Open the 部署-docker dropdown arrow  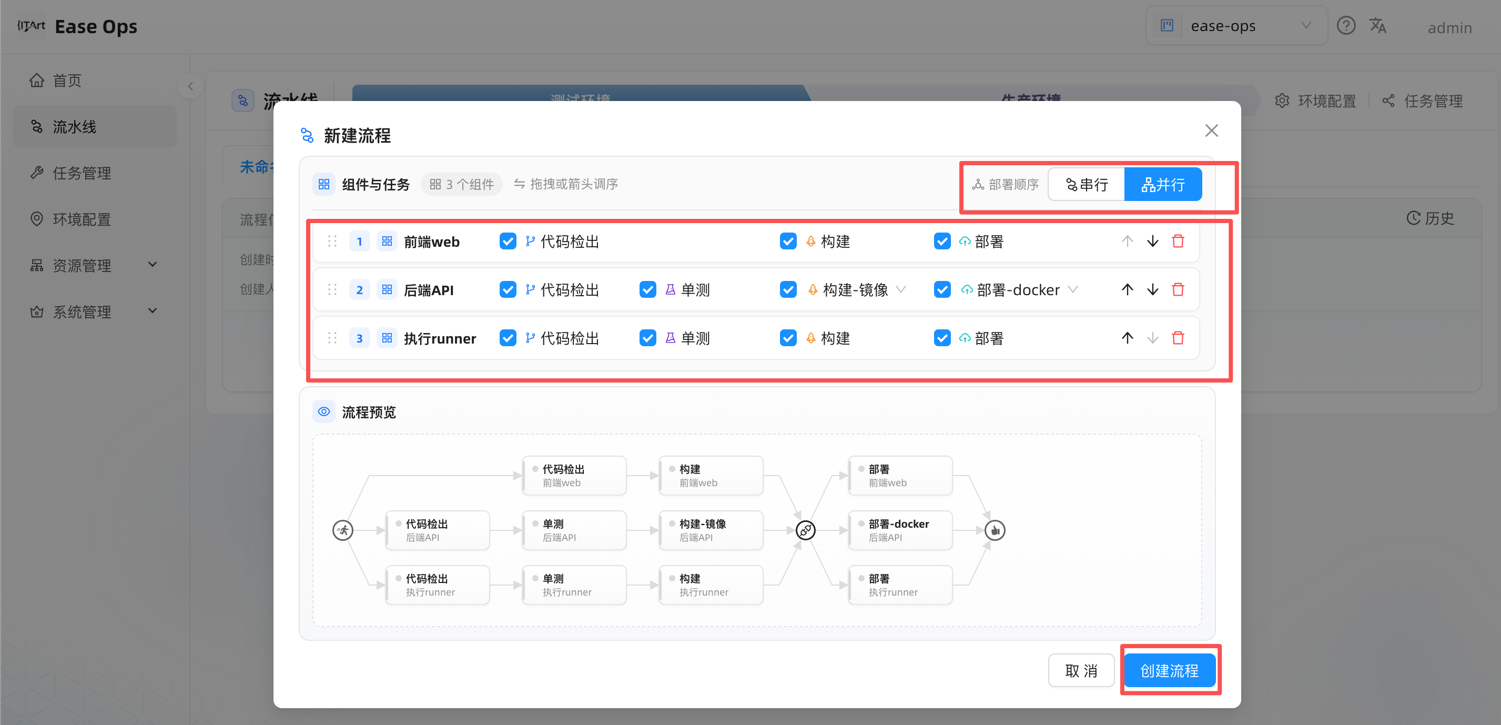click(1072, 290)
